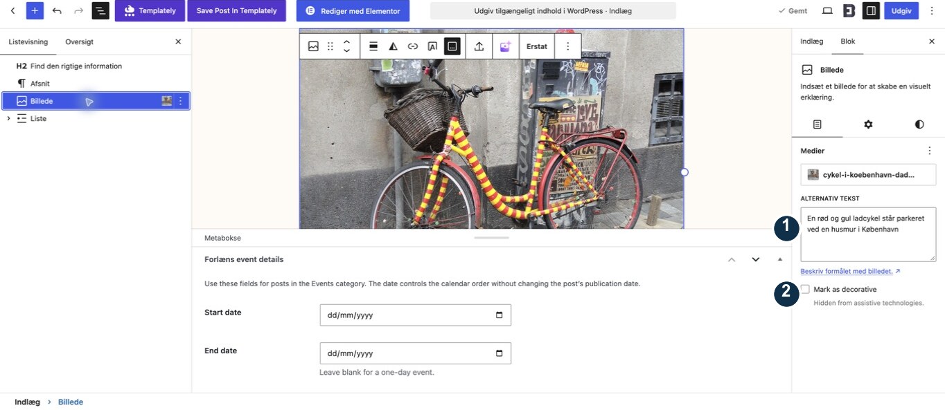Click the image block type icon in toolbar
Image resolution: width=945 pixels, height=410 pixels.
click(313, 46)
